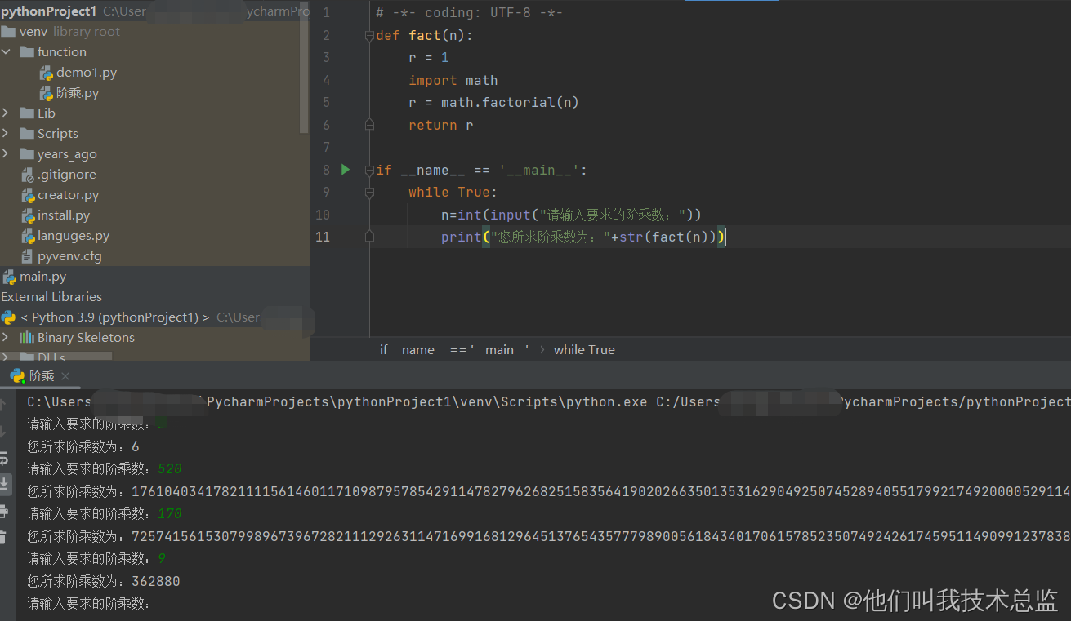Viewport: 1071px width, 621px height.
Task: Collapse the function folder in the project tree
Action: (x=7, y=51)
